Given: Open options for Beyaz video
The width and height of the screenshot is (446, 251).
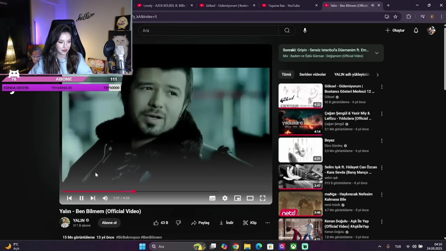Looking at the screenshot, I should pyautogui.click(x=382, y=141).
